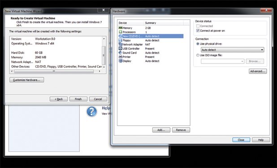Click the Sound Card icon
277x168 pixels.
[x=121, y=53]
